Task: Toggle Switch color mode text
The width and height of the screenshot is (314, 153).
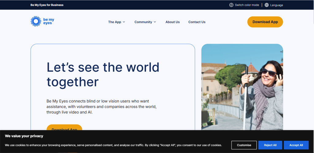Action: coord(247,5)
